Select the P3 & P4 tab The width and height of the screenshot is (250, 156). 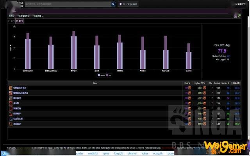[x=20, y=21]
